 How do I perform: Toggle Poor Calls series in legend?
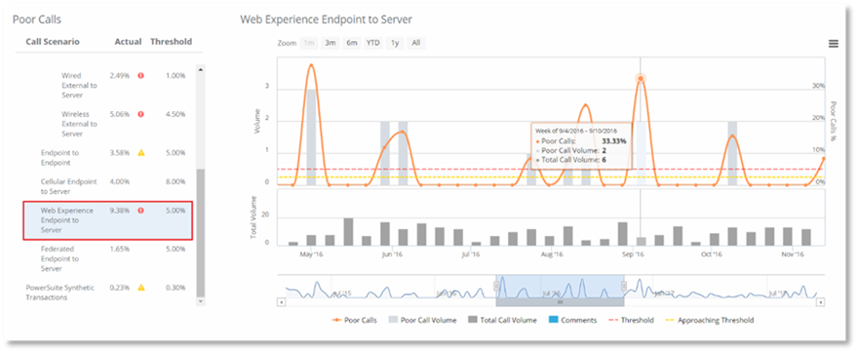point(354,320)
